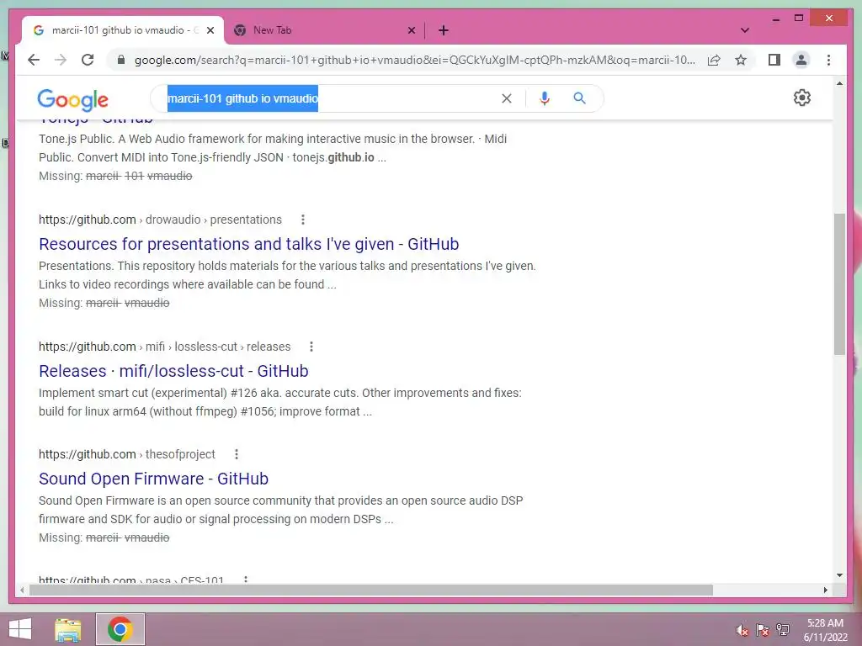Click the Missing marcii 101 vmaudio note
Image resolution: width=862 pixels, height=646 pixels.
pos(115,176)
